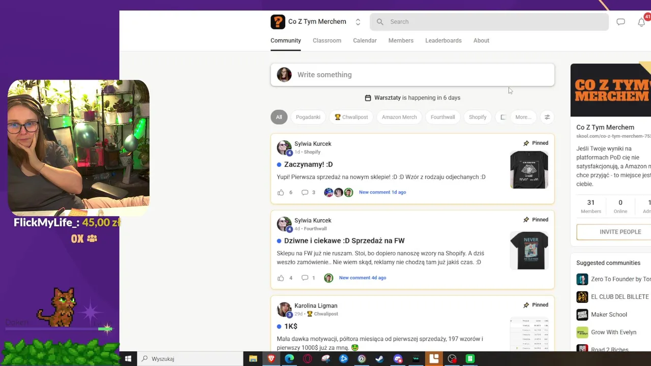Open File Explorer from taskbar
Image resolution: width=651 pixels, height=366 pixels.
[x=253, y=358]
